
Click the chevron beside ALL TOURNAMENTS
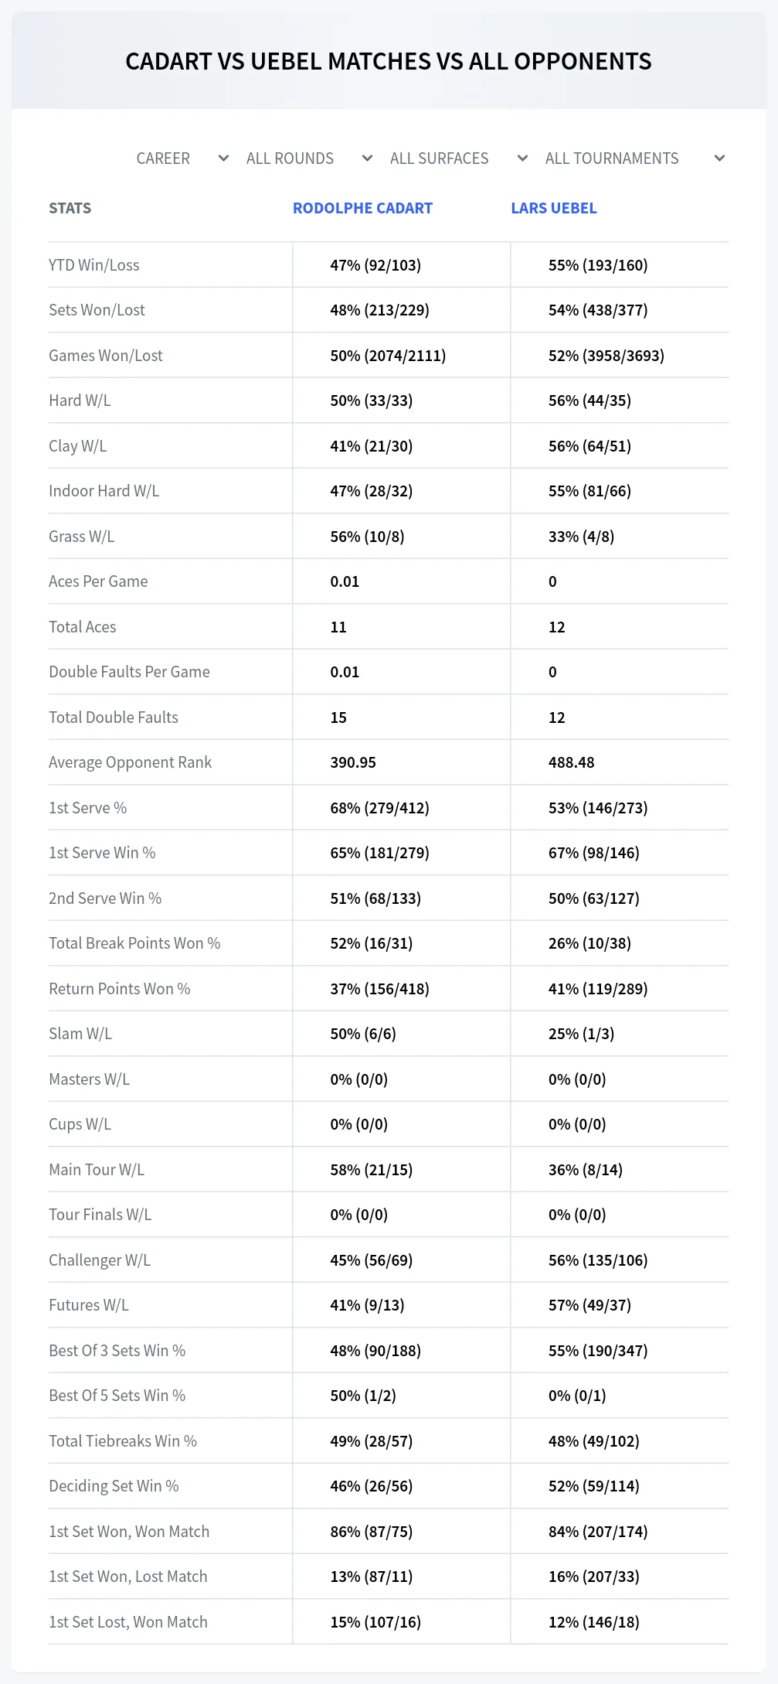tap(719, 159)
